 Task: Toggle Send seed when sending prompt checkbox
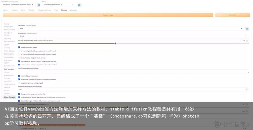click(19, 61)
